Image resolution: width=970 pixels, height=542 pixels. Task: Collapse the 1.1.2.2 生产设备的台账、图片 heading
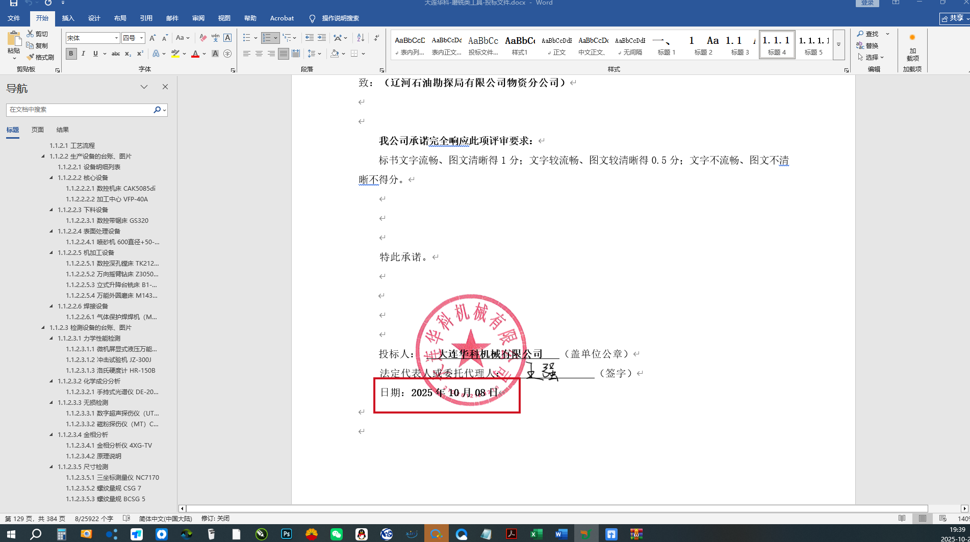43,156
